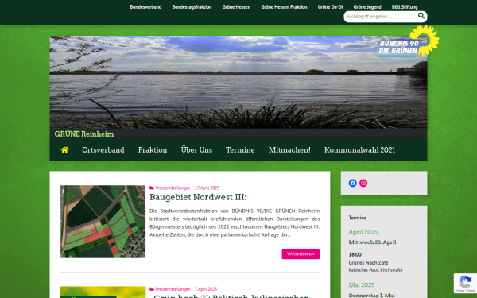This screenshot has height=298, width=477.
Task: Click the GRÜNE Reinheim site title
Action: pyautogui.click(x=84, y=134)
